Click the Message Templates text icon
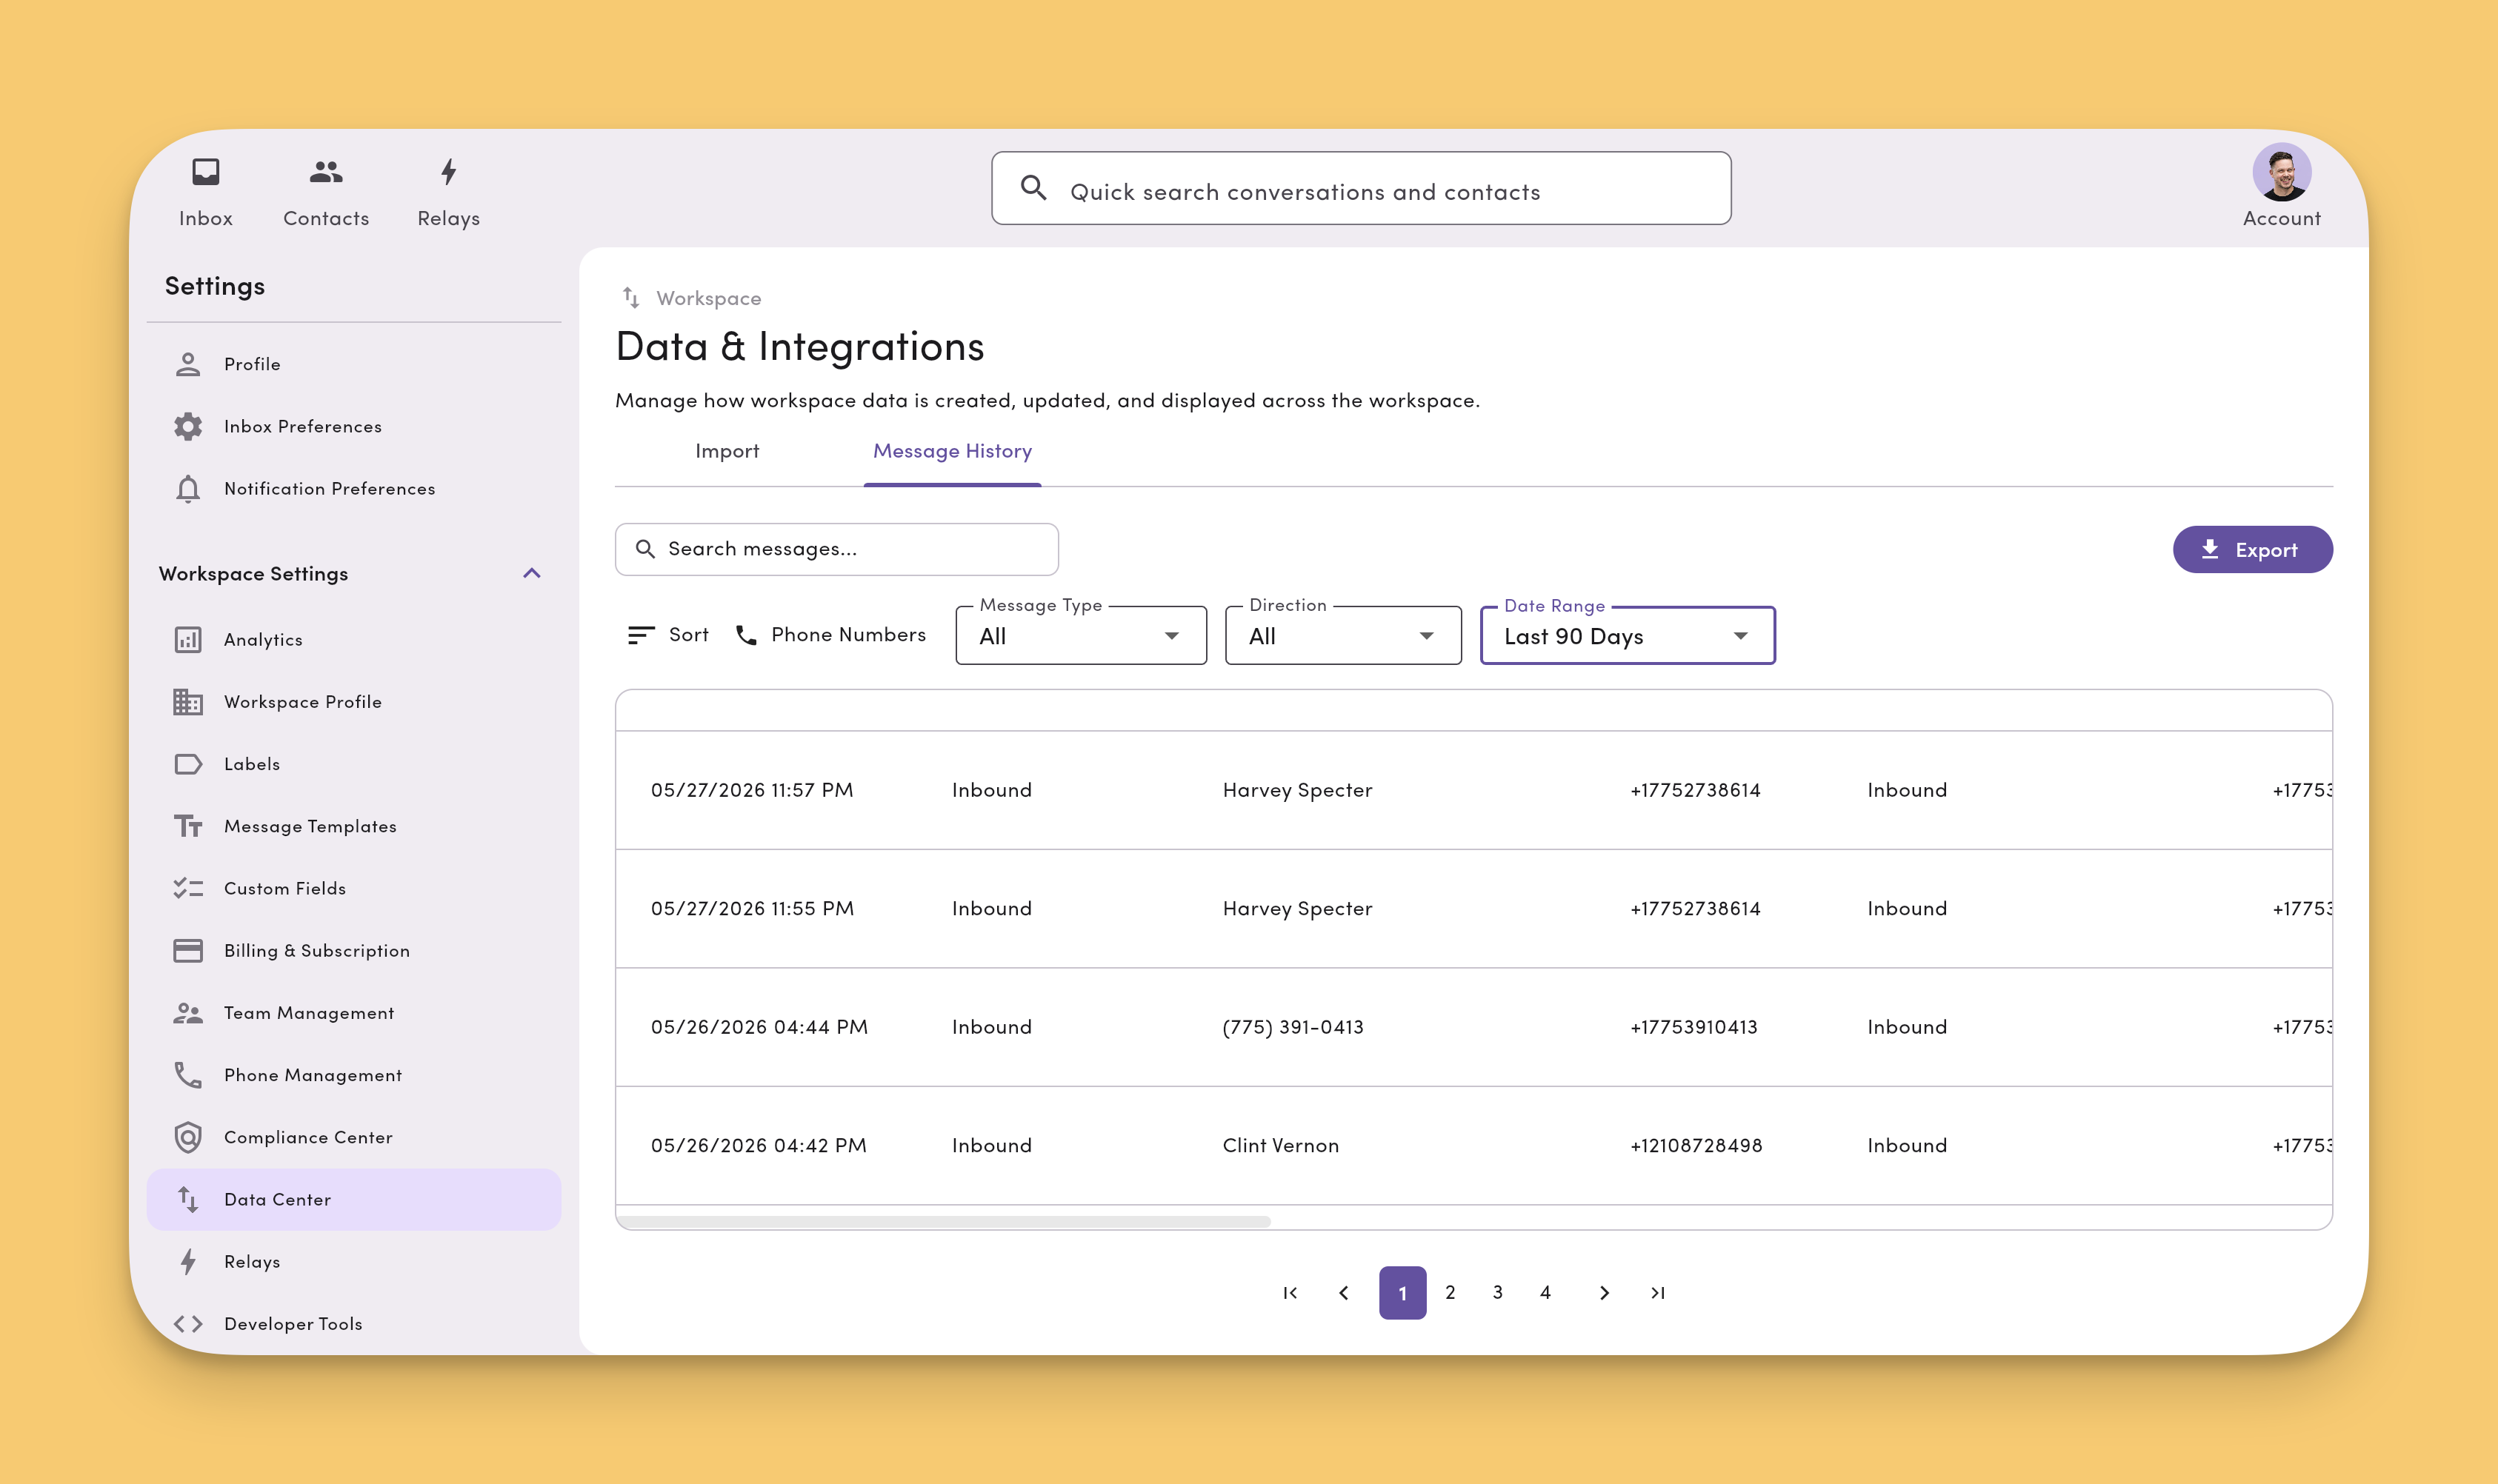The image size is (2498, 1484). pyautogui.click(x=188, y=826)
